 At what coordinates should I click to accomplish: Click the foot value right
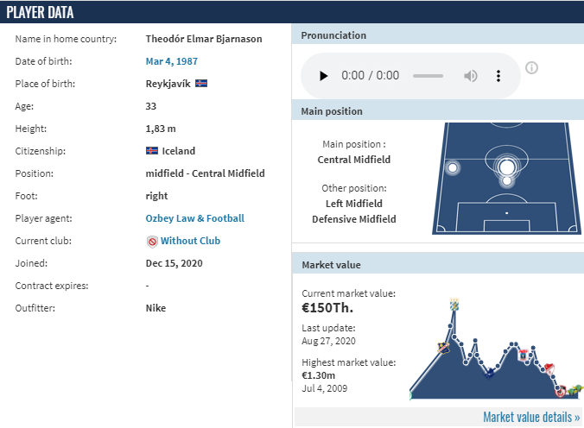(156, 196)
